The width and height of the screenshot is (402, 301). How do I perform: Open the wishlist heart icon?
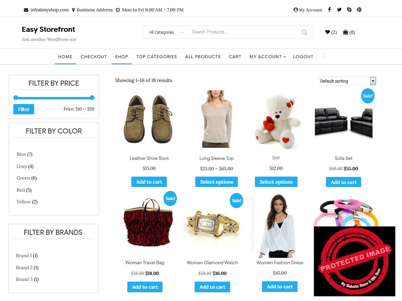327,32
